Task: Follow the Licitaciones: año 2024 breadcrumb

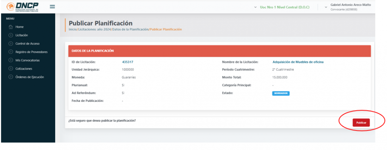Action: click(x=94, y=29)
